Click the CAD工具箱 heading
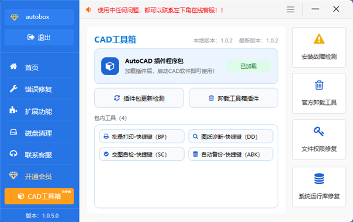 click(x=115, y=40)
